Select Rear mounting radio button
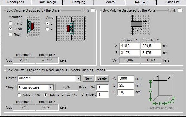Viewport: 186px width, 117px height. coord(10,35)
